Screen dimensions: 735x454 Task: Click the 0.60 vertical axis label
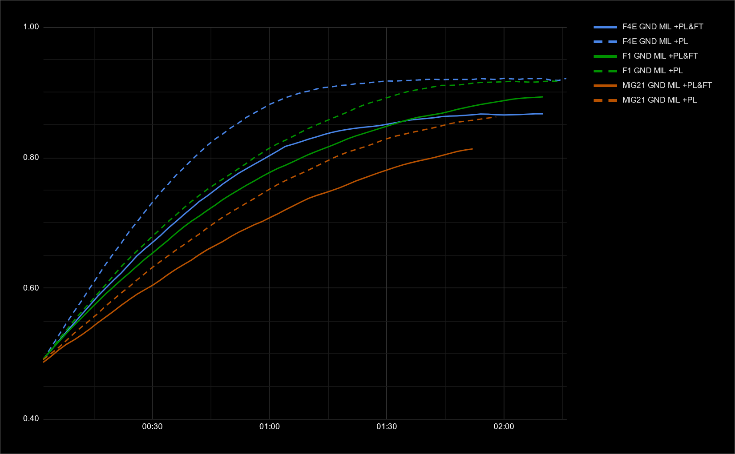coord(31,288)
